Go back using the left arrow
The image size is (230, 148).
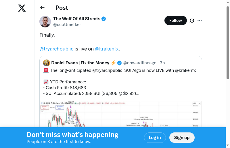43,8
